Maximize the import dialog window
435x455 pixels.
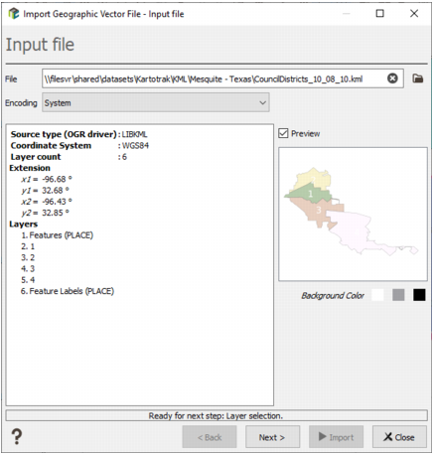click(x=380, y=14)
